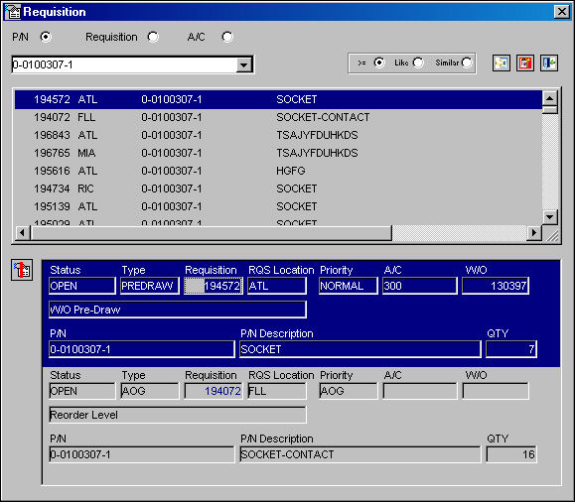Select list row 194072 FLL SOCKET-CONTACT
The image size is (575, 502).
click(x=278, y=117)
